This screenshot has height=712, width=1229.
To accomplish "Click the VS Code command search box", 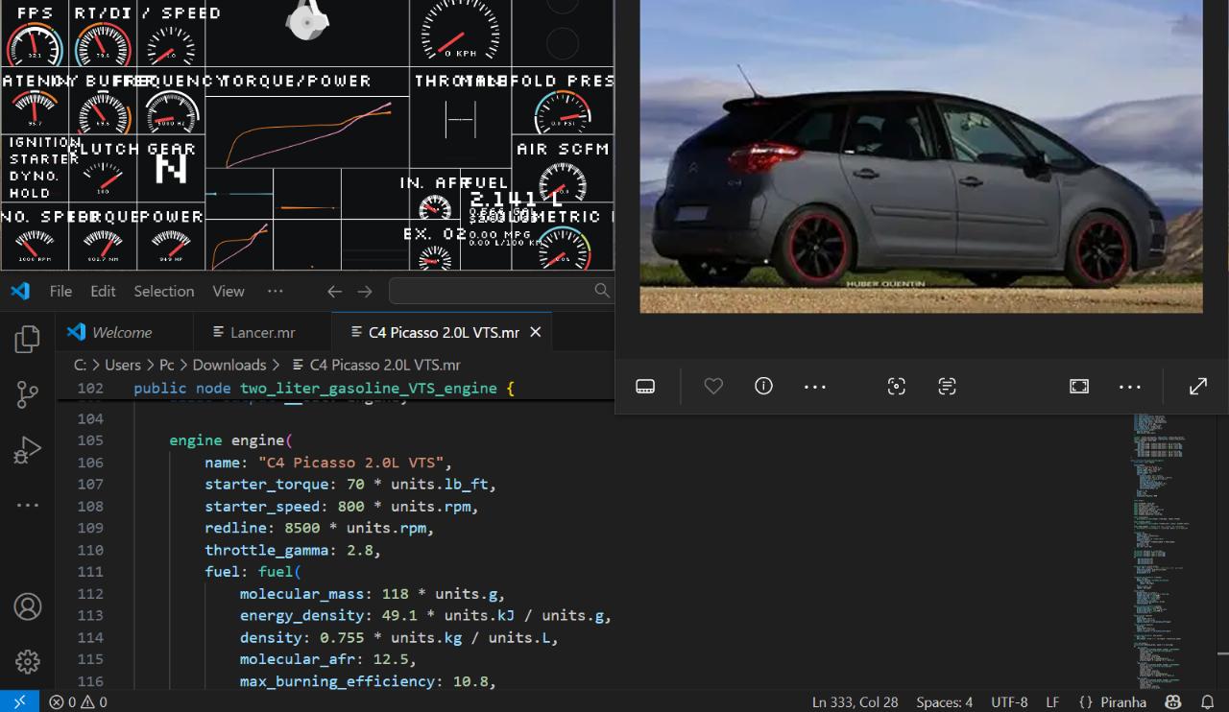I will 499,291.
